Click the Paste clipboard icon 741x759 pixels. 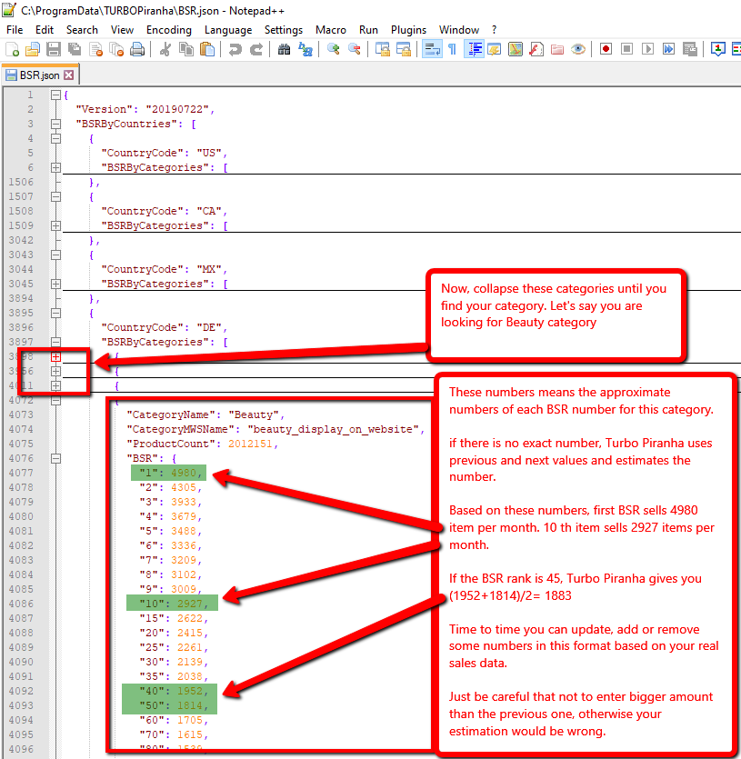[207, 49]
